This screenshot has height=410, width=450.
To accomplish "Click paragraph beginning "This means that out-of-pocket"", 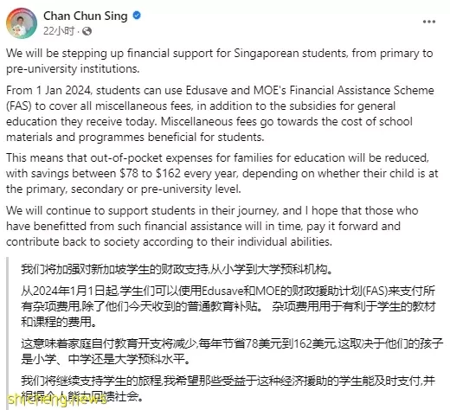I will click(x=222, y=173).
